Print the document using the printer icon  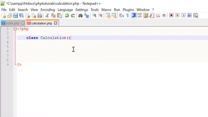[40, 16]
